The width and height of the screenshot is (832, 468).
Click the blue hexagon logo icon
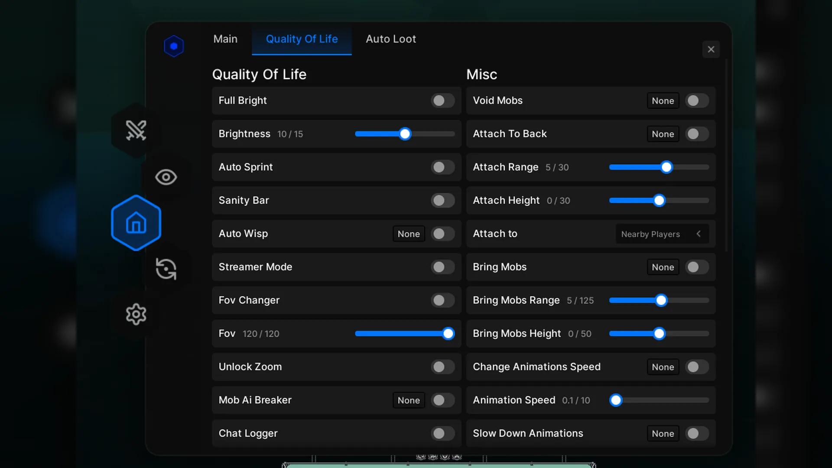click(x=174, y=46)
